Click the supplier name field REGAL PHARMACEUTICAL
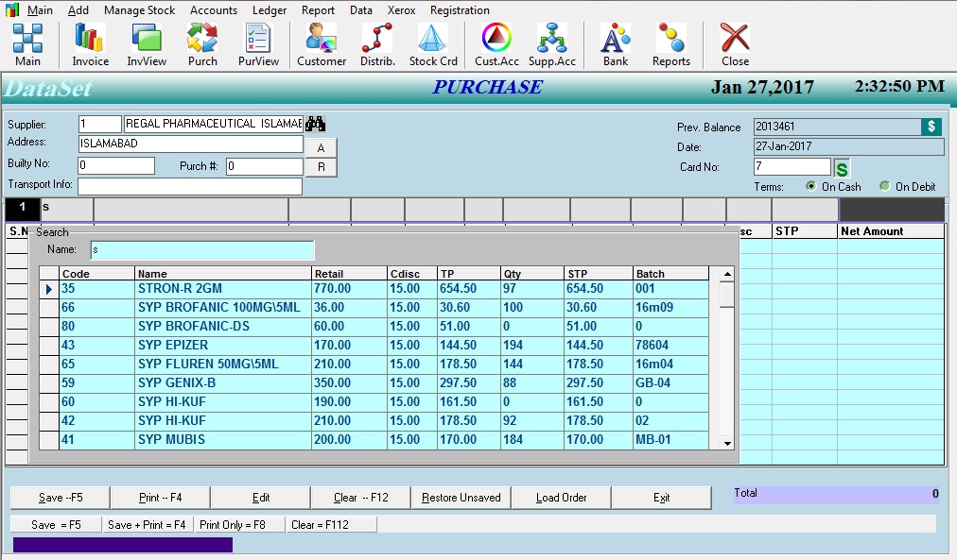 click(x=214, y=124)
